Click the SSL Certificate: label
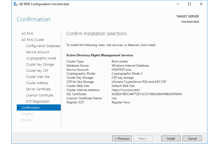 tap(77, 94)
